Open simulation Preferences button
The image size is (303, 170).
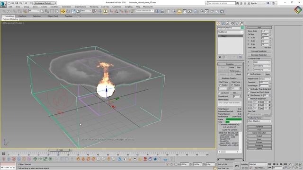pos(235,71)
